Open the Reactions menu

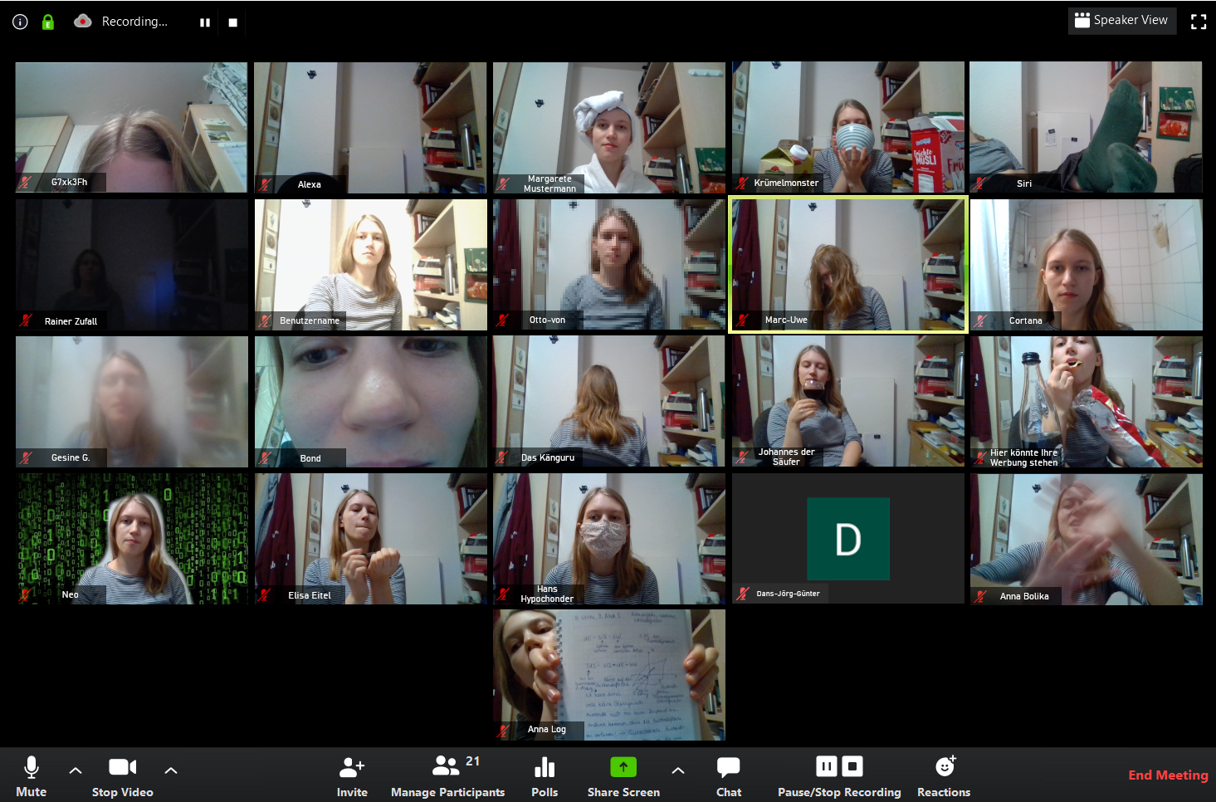tap(944, 775)
